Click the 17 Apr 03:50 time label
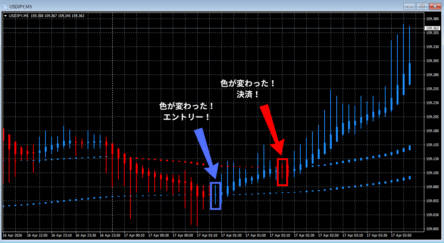 401,235
